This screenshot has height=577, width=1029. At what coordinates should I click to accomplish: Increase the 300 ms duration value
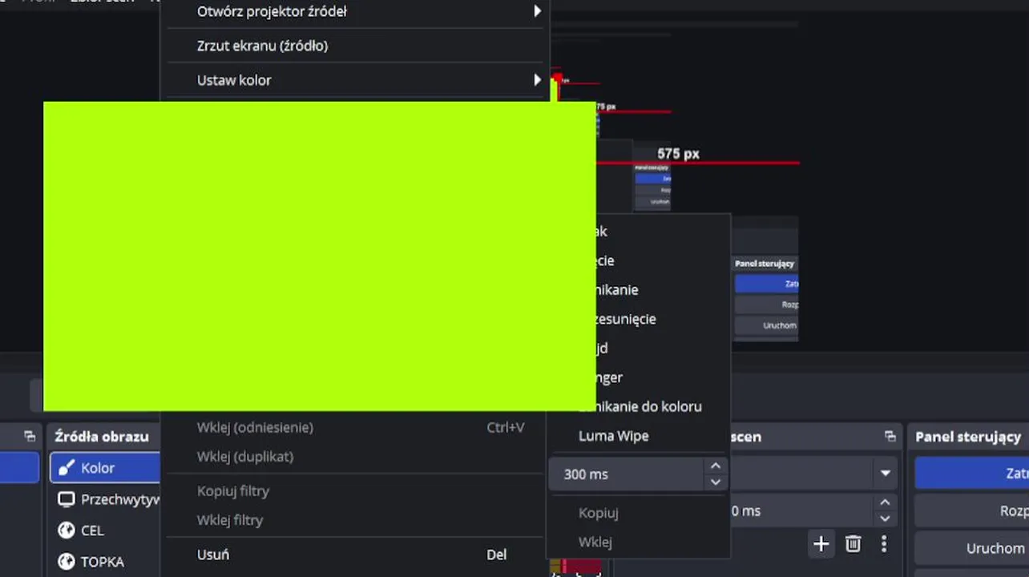pyautogui.click(x=716, y=466)
